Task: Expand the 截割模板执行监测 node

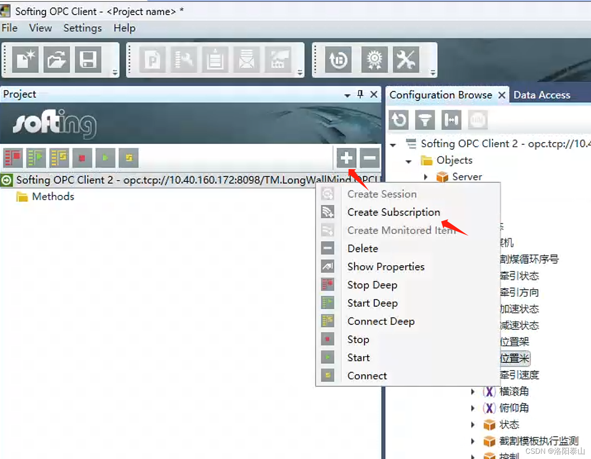Action: click(x=473, y=441)
